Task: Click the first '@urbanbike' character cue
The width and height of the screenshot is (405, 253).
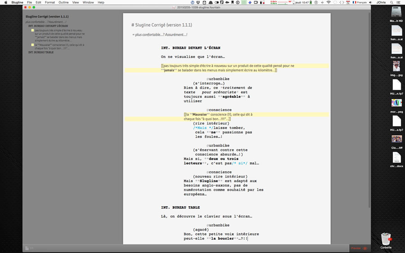Action: pyautogui.click(x=218, y=79)
